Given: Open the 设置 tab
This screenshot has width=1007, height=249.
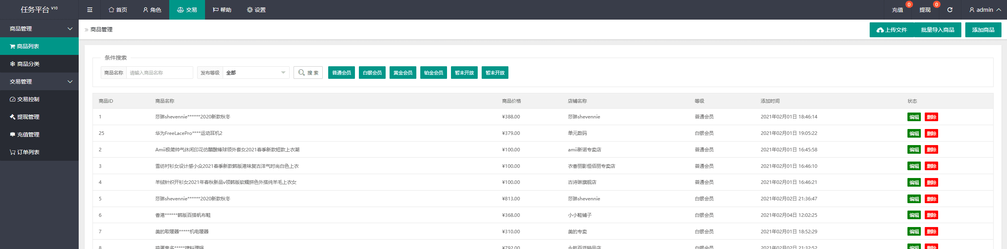Looking at the screenshot, I should pyautogui.click(x=256, y=10).
